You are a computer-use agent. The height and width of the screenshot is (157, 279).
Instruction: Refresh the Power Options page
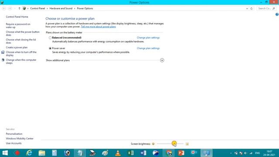(252, 8)
